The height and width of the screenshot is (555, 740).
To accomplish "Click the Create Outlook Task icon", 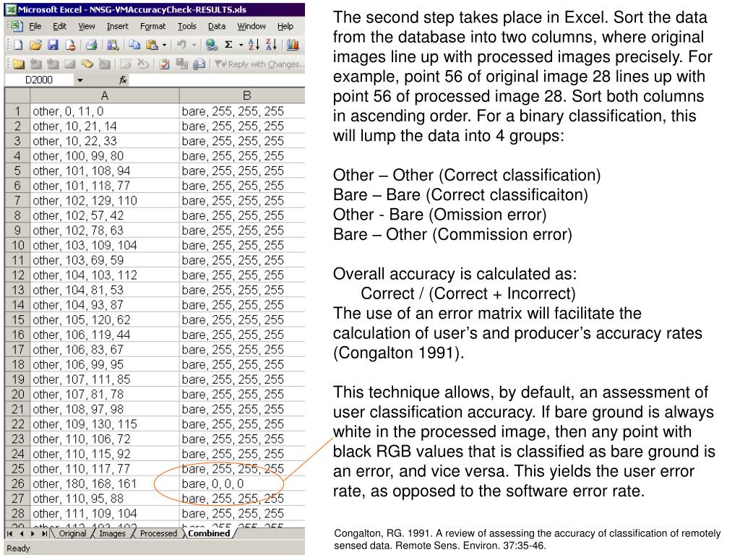I will pyautogui.click(x=164, y=64).
